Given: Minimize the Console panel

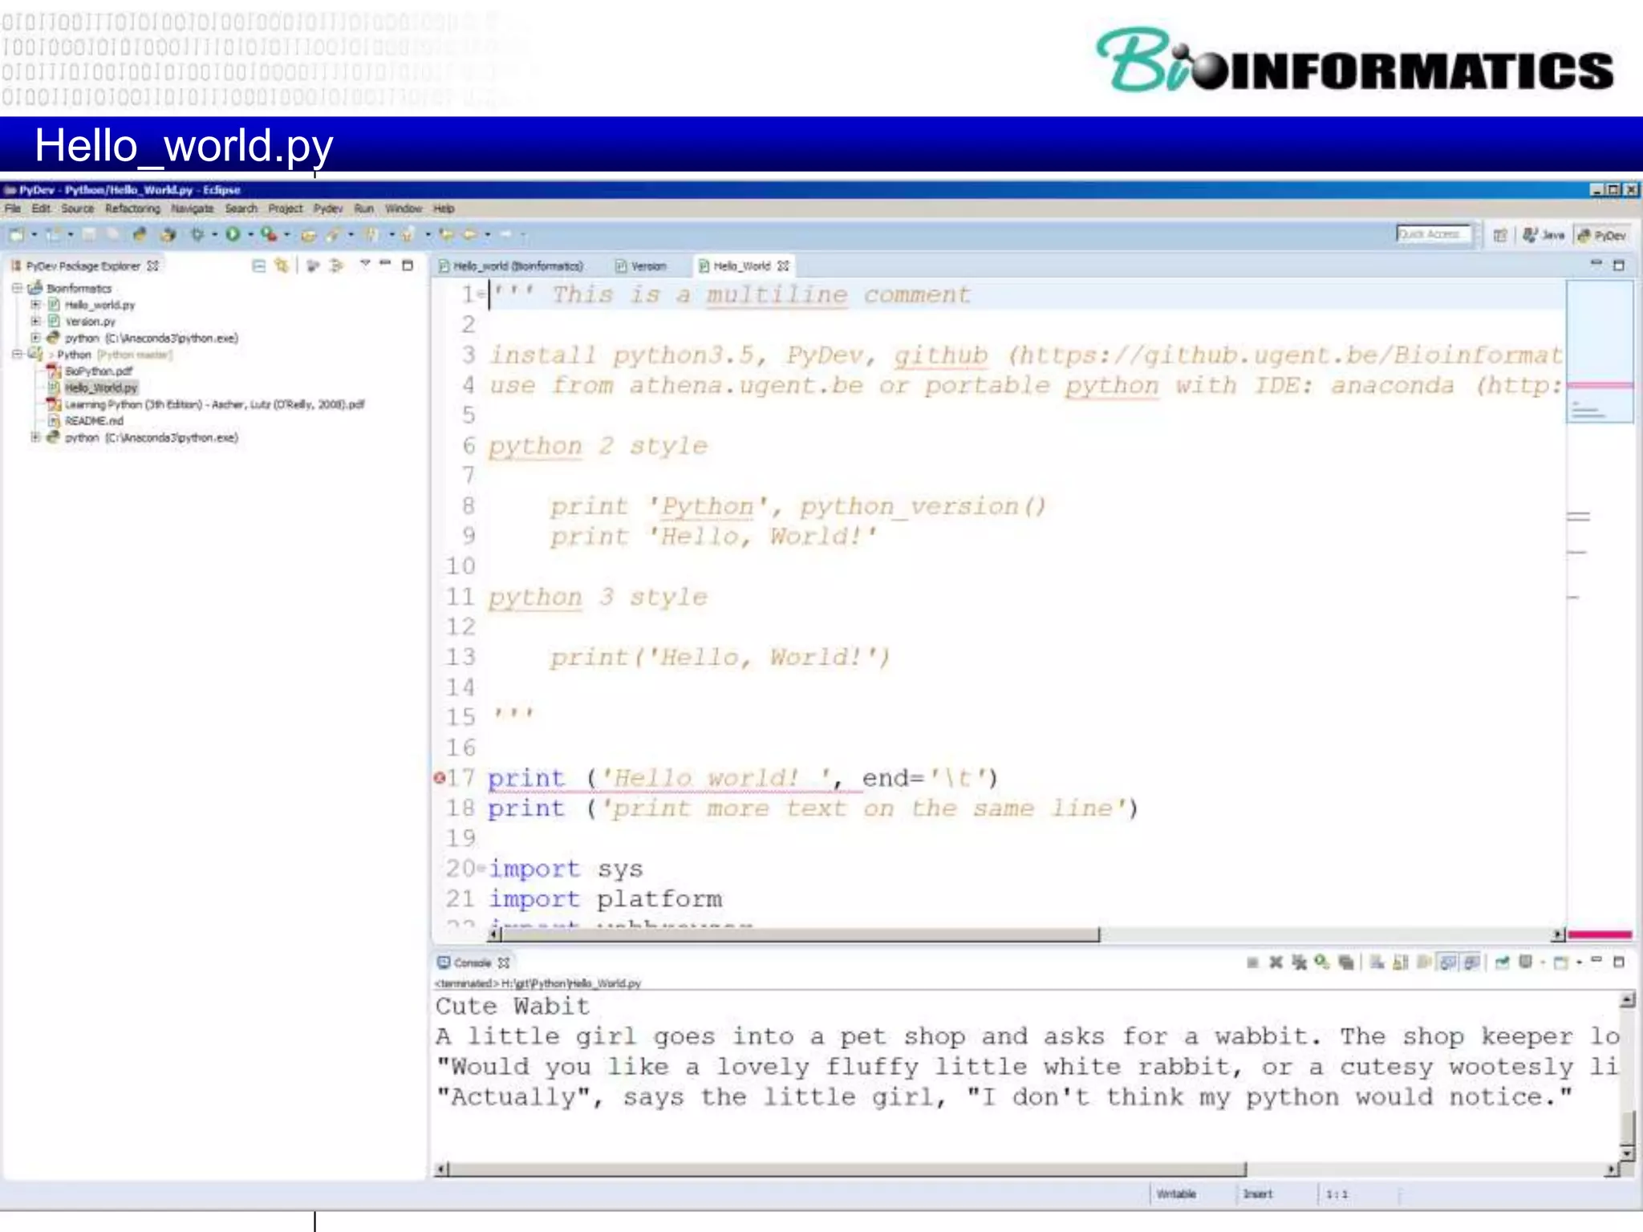Looking at the screenshot, I should coord(1596,960).
